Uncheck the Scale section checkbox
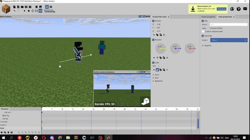 [x=153, y=63]
